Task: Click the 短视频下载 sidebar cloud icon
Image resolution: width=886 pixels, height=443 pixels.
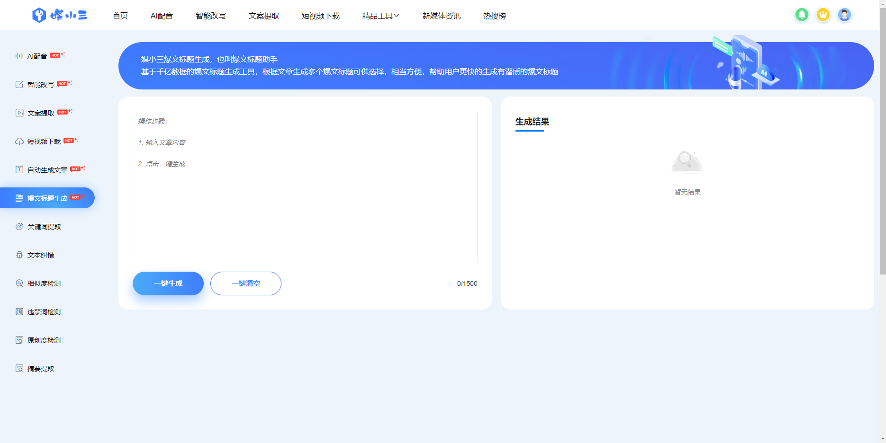Action: (x=19, y=141)
